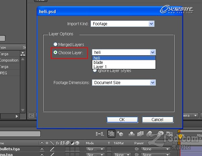Image resolution: width=202 pixels, height=156 pixels.
Task: Toggle the Live Update button in timeline
Action: [111, 133]
